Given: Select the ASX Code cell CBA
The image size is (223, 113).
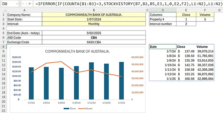Looking at the screenshot, I should [94, 38].
